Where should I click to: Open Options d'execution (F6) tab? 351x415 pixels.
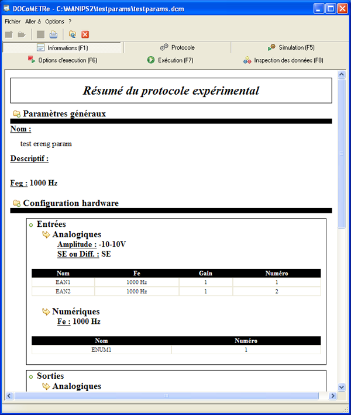point(63,60)
